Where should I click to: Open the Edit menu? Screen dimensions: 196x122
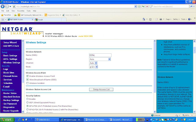click(x=8, y=11)
